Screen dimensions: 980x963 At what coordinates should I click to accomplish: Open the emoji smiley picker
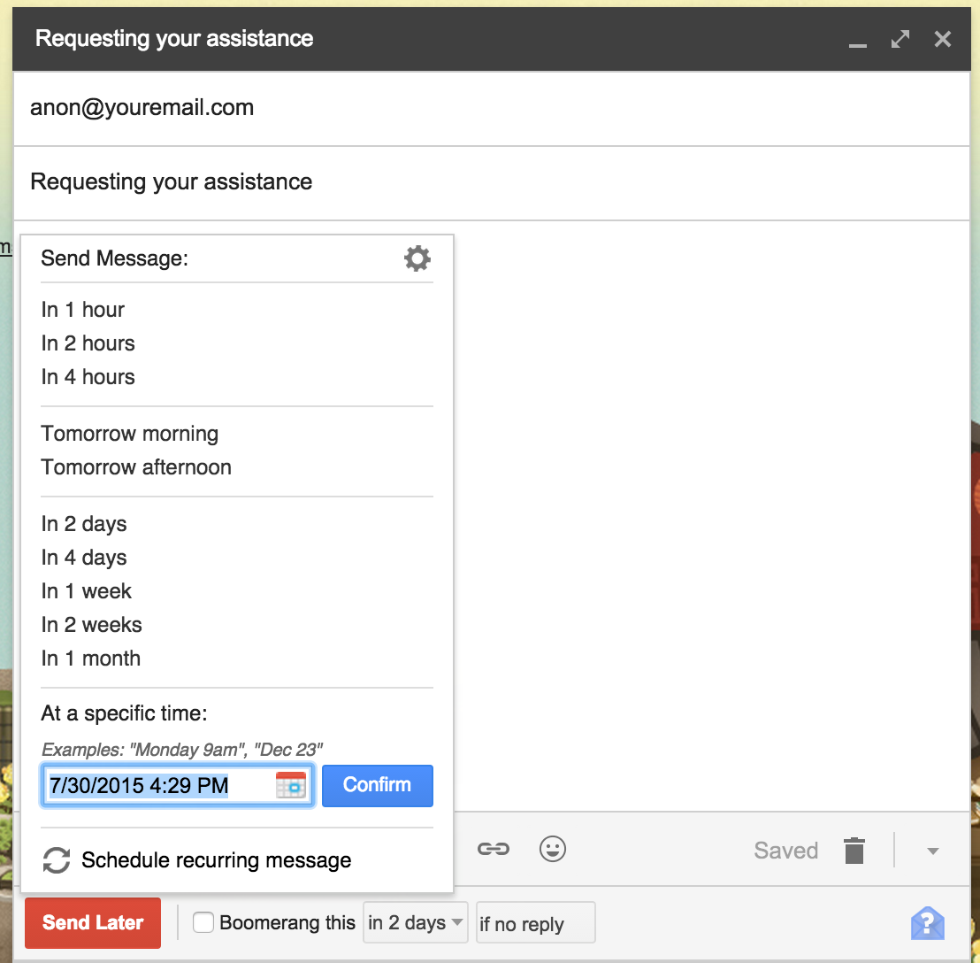point(553,850)
